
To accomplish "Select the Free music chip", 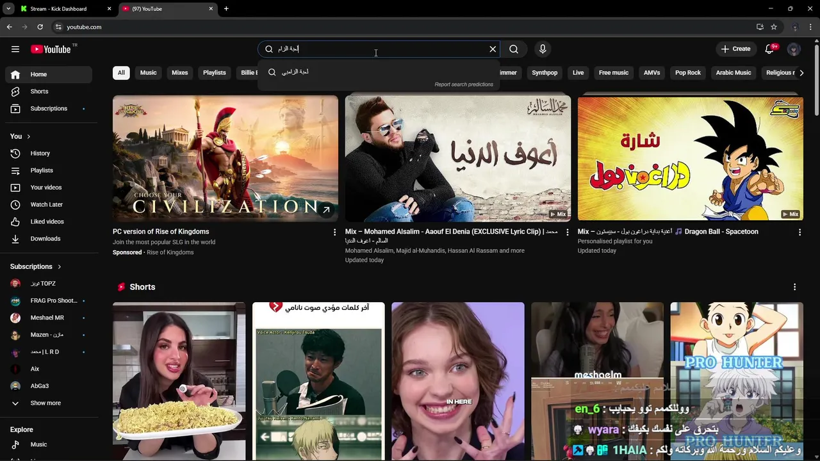I will coord(614,73).
